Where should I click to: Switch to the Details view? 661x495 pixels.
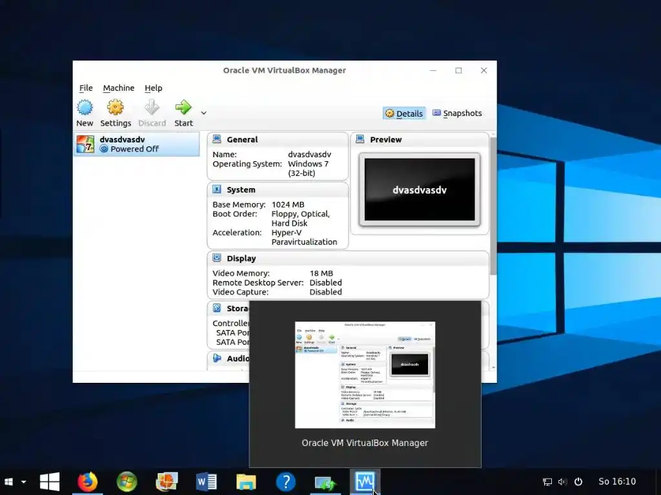[404, 113]
